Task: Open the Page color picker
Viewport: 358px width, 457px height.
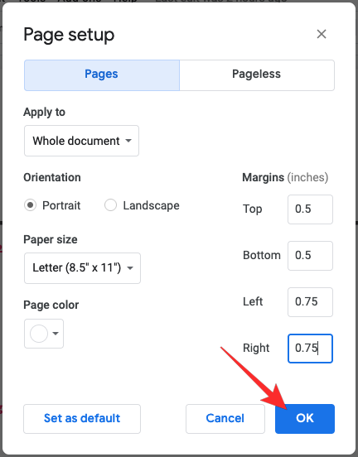Action: [44, 334]
